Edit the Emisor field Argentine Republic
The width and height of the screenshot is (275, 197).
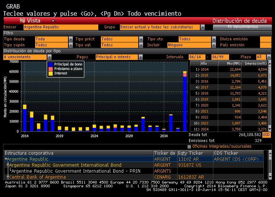61,27
